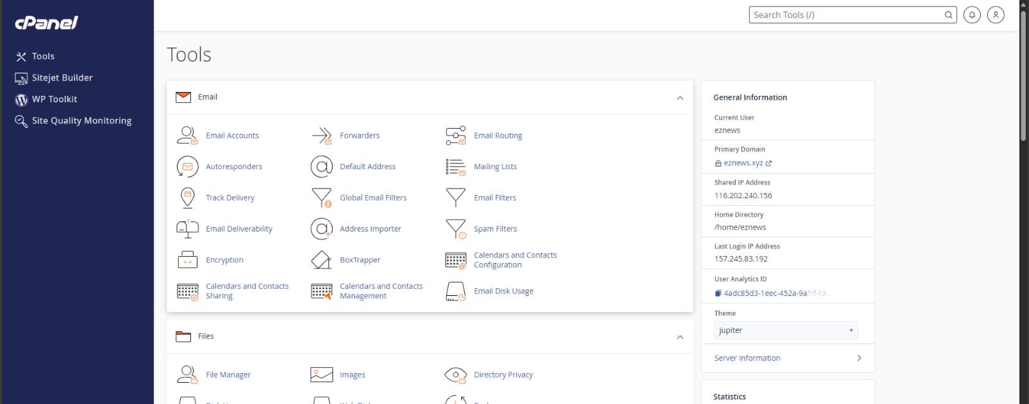Click the Directory Privacy eye icon
1029x404 pixels.
coord(455,374)
